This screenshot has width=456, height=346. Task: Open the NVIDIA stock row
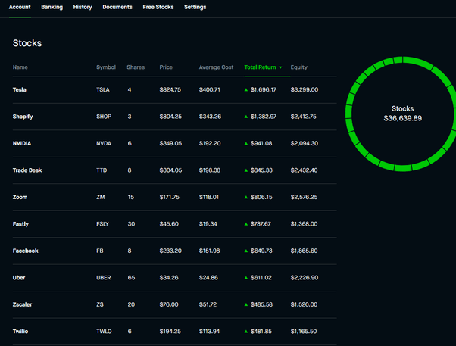pos(174,143)
